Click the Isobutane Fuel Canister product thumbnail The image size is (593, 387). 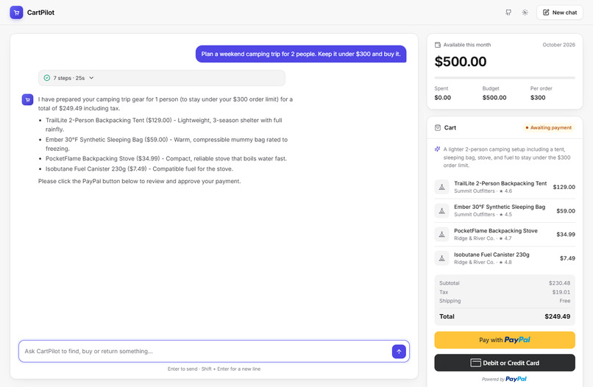(441, 258)
